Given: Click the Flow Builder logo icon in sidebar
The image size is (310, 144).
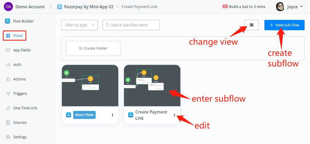Looking at the screenshot, I should [x=7, y=21].
